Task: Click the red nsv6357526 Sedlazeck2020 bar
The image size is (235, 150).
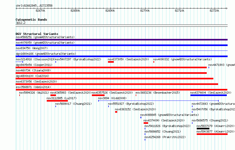Action: 98,95
